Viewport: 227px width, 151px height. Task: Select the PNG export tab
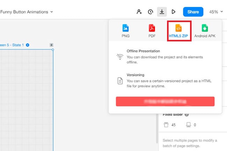tap(125, 31)
